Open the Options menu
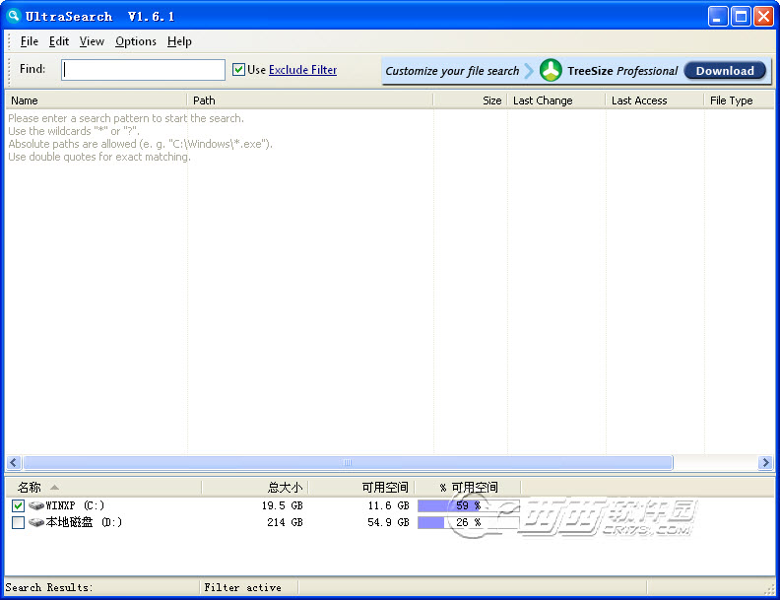This screenshot has width=780, height=600. pos(136,41)
